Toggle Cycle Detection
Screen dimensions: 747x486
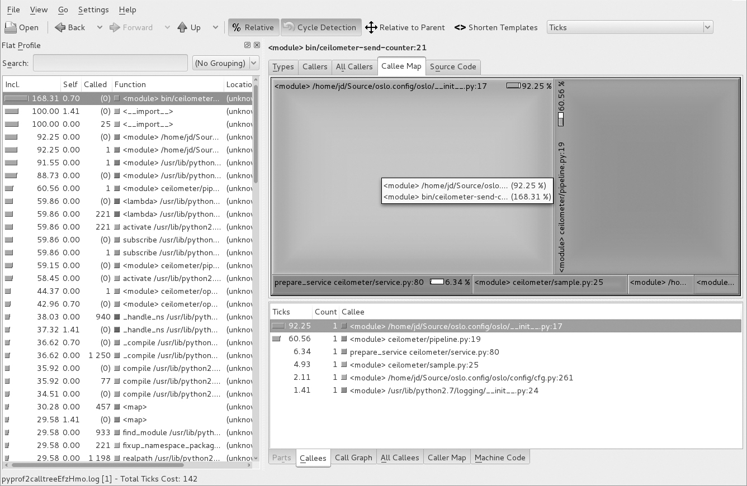point(320,27)
